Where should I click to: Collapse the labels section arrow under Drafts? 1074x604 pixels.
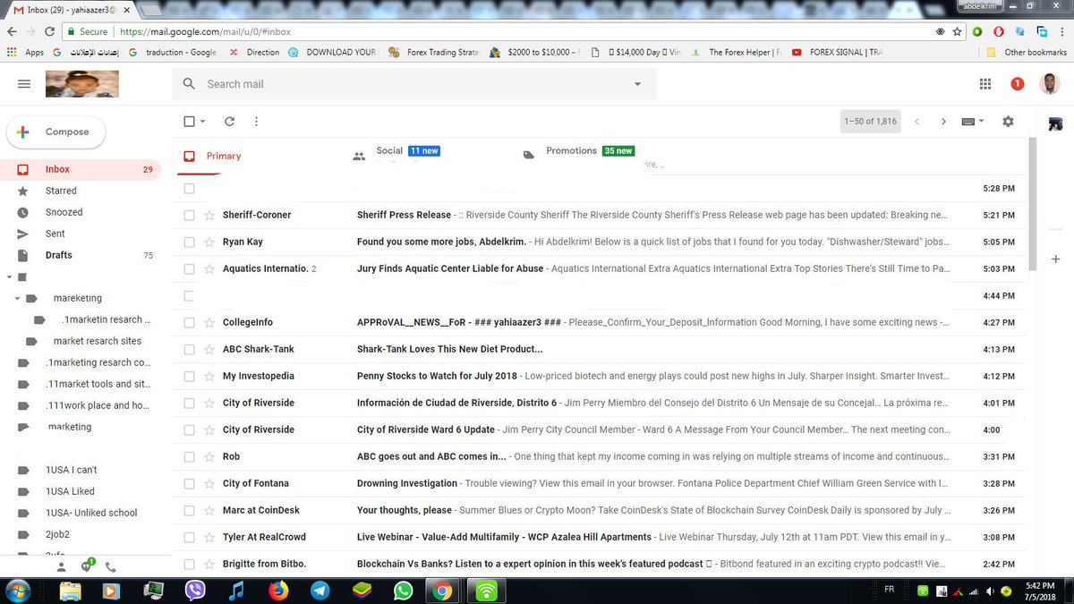(10, 276)
